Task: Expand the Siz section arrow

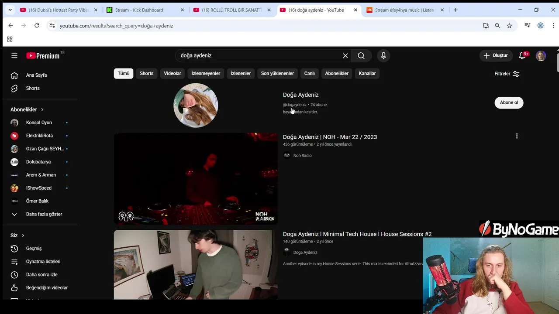Action: coord(23,235)
